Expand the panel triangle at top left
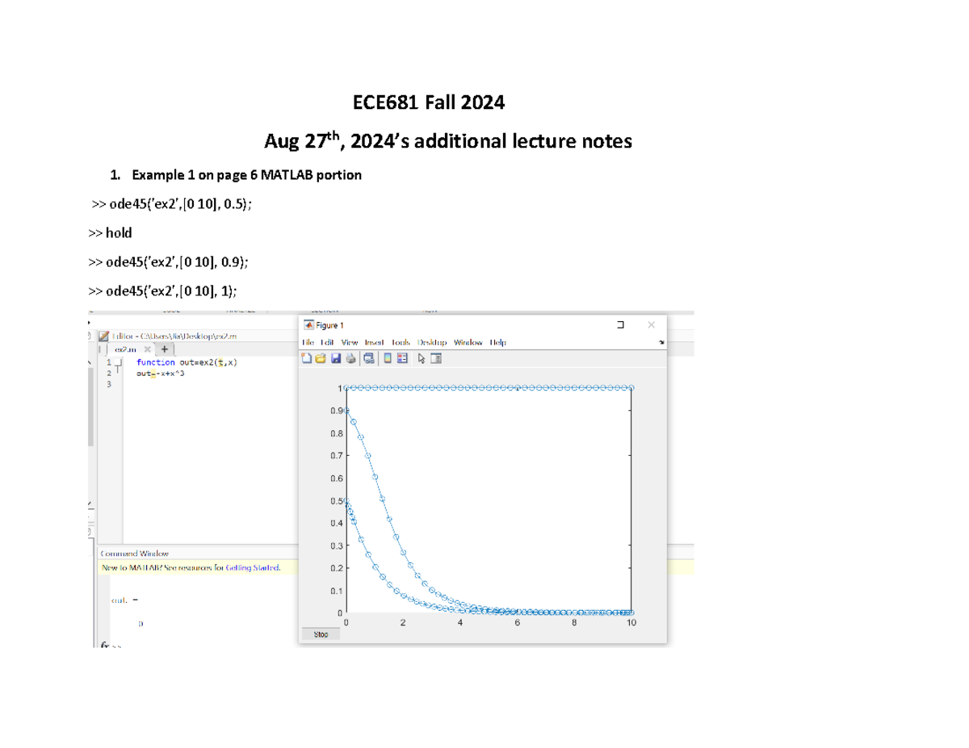This screenshot has width=969, height=748. coord(89,322)
